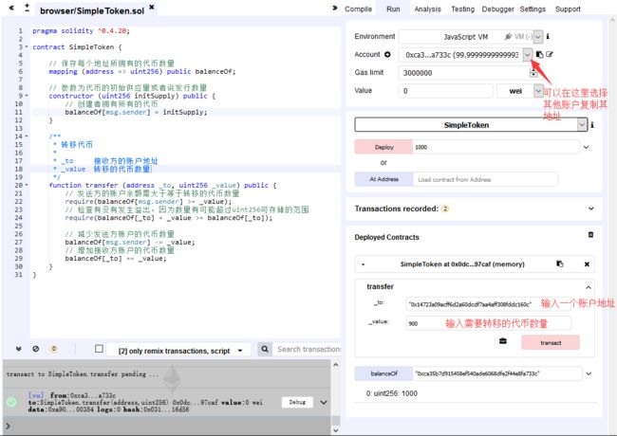Click the transfer _value field

pos(488,323)
